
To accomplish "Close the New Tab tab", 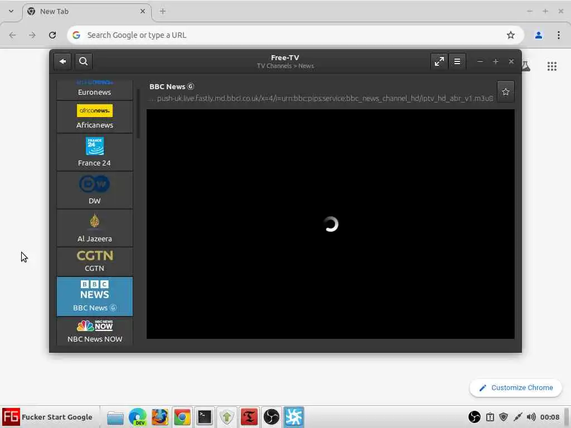I will click(x=143, y=11).
